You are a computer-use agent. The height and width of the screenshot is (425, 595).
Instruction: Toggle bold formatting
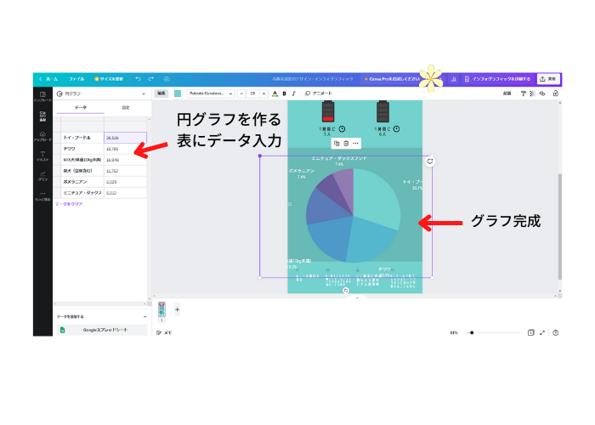pyautogui.click(x=284, y=93)
